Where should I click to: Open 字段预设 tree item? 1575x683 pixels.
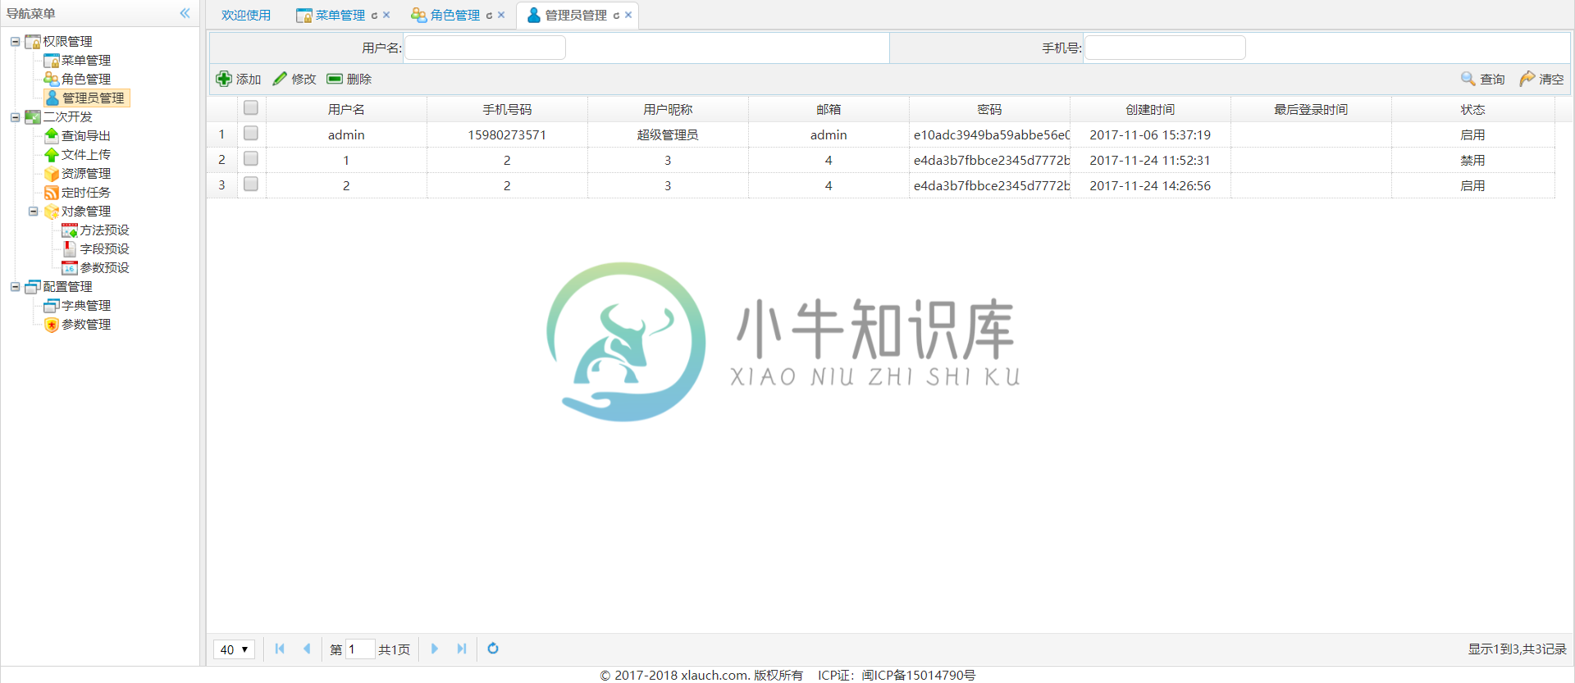[104, 249]
